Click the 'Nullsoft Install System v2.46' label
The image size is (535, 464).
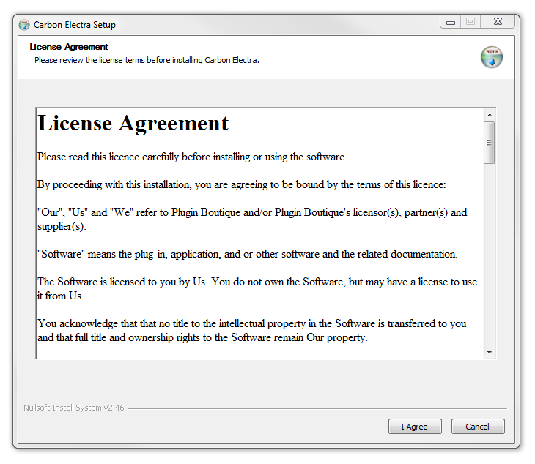74,408
